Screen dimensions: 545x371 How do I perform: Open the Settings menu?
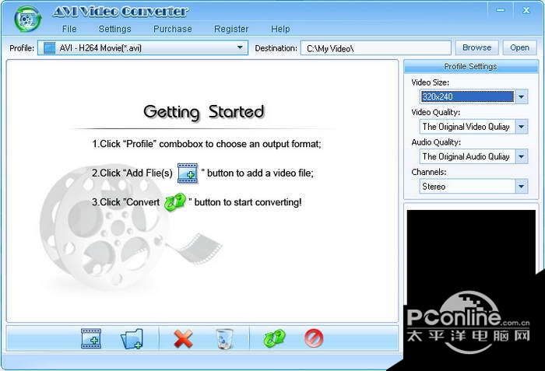[x=114, y=29]
